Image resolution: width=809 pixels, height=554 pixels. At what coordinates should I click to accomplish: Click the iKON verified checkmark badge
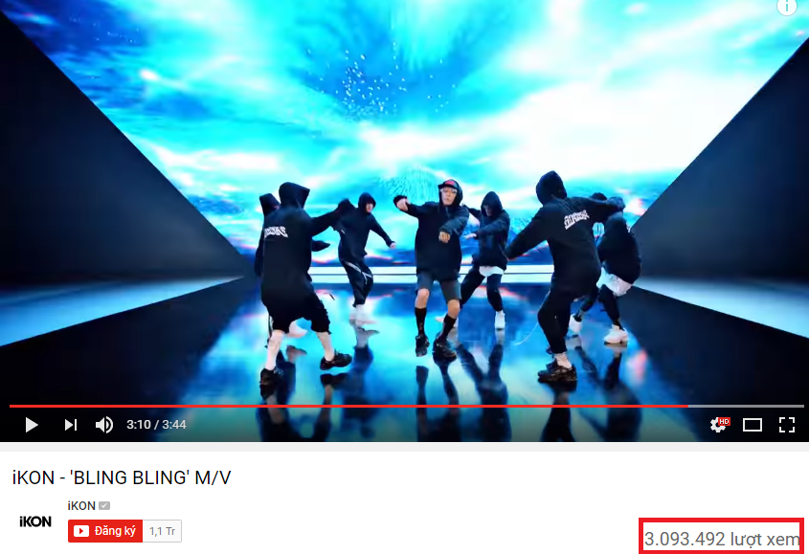pos(104,505)
